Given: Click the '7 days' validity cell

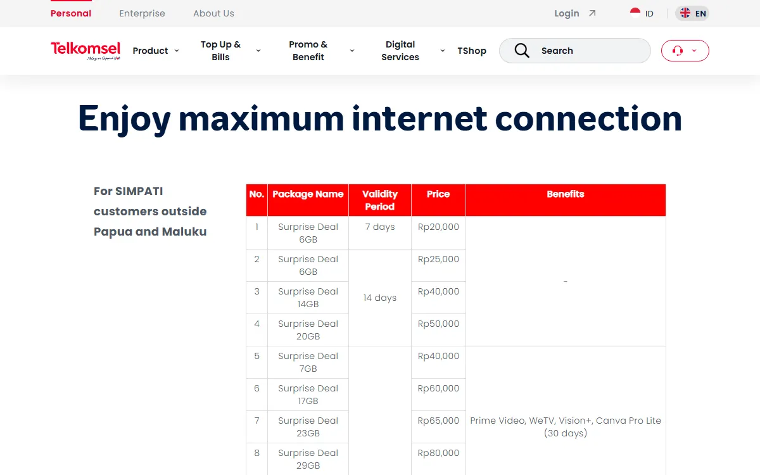Looking at the screenshot, I should (x=380, y=233).
